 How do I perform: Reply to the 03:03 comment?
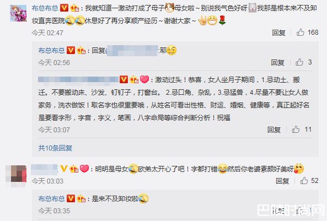(x=282, y=181)
